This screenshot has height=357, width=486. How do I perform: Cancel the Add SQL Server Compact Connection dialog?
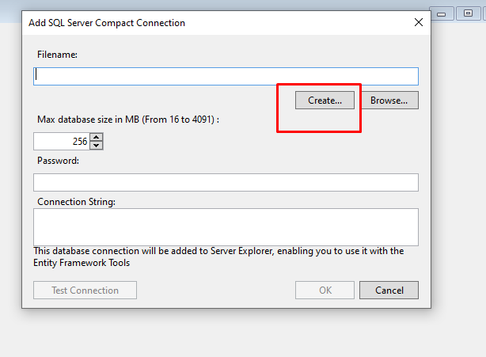389,290
